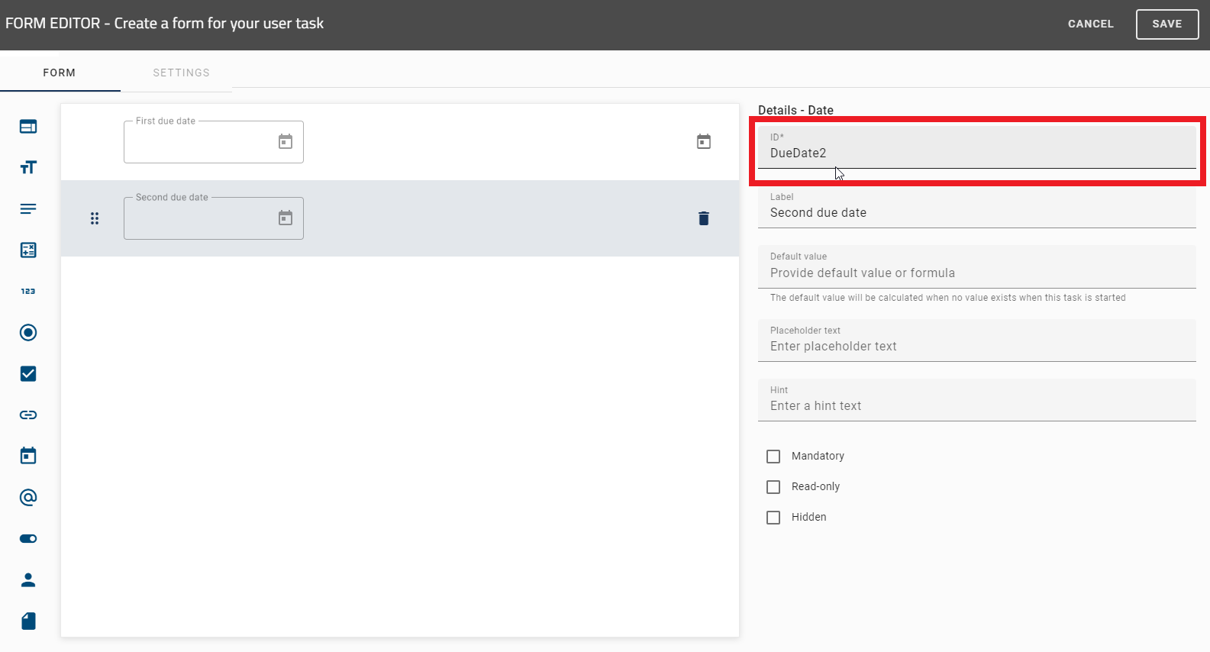The width and height of the screenshot is (1210, 652).
Task: Add a user selection element from sidebar
Action: [28, 580]
